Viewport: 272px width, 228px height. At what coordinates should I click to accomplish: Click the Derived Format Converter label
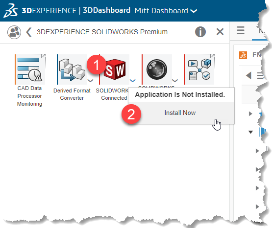pyautogui.click(x=72, y=94)
